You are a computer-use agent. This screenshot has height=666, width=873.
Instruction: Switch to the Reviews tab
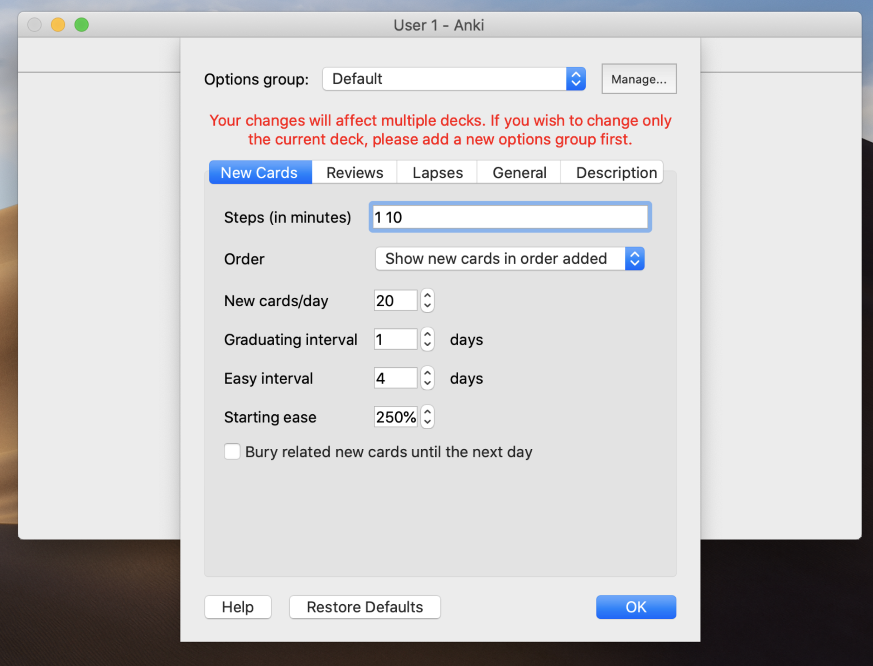(x=354, y=172)
